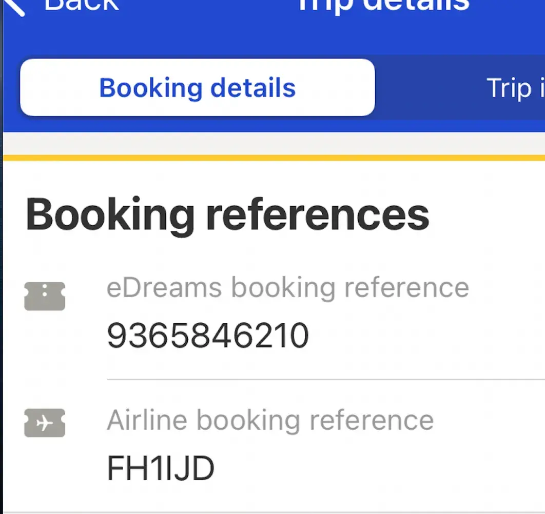The image size is (545, 514).
Task: Select the Booking details tab
Action: (198, 88)
